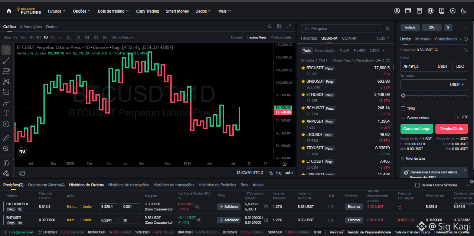Unfavorite the ETHUSDT star

point(303,94)
